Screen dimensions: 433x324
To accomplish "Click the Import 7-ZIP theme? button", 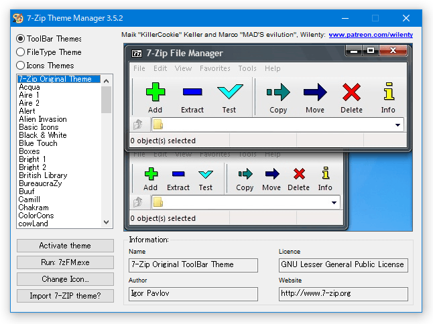I will coord(65,296).
